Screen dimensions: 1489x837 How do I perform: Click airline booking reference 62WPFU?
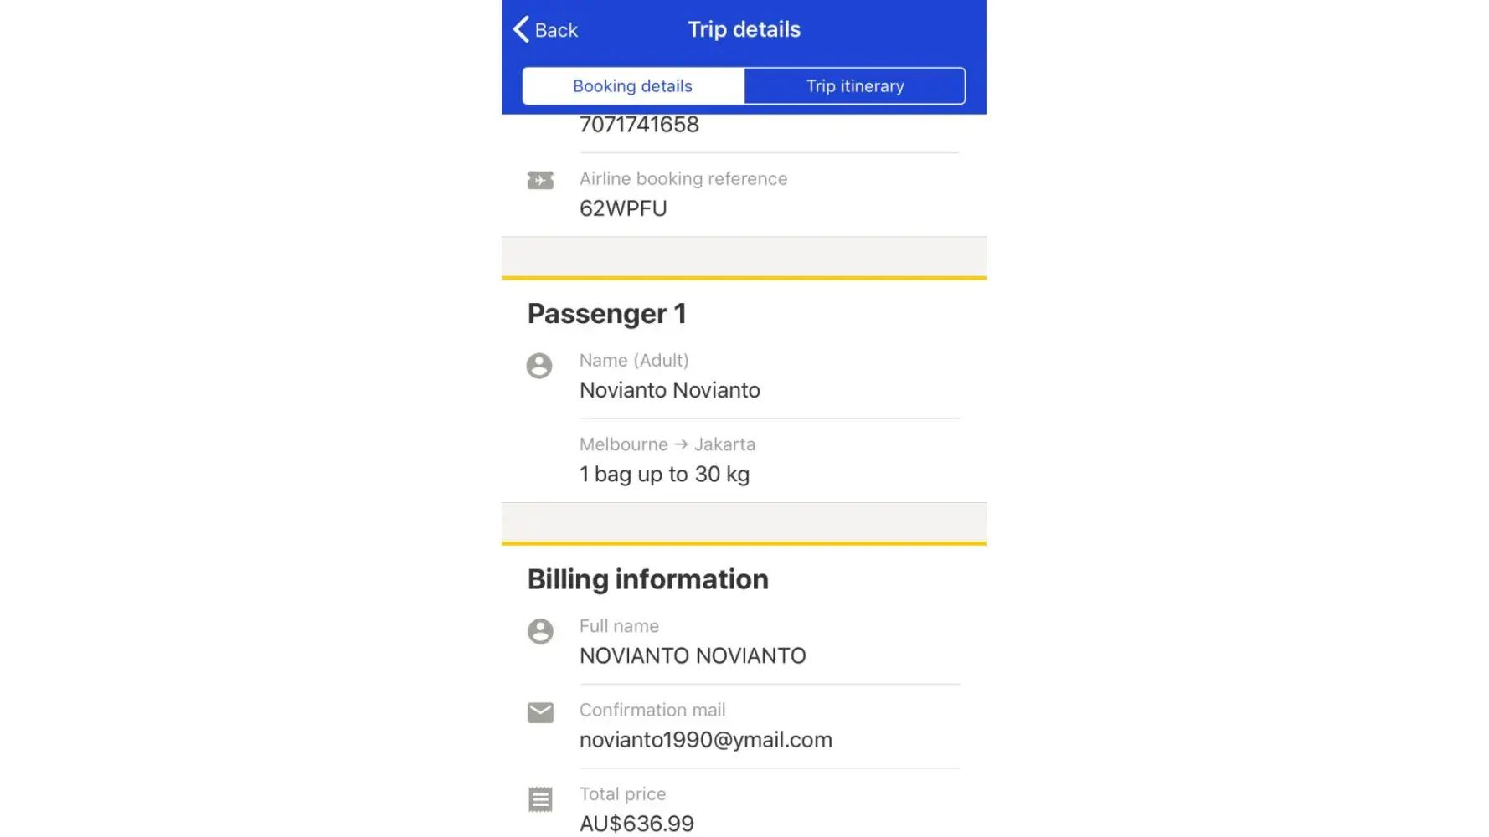coord(623,208)
